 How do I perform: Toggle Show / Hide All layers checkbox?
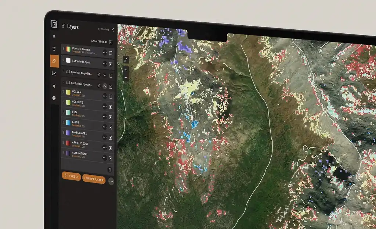click(111, 43)
